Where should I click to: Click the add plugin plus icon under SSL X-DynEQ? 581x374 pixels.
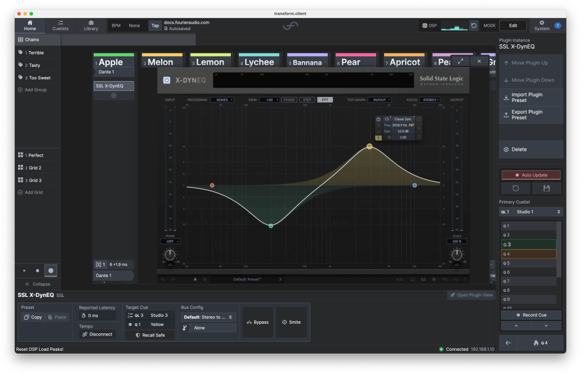tap(113, 96)
